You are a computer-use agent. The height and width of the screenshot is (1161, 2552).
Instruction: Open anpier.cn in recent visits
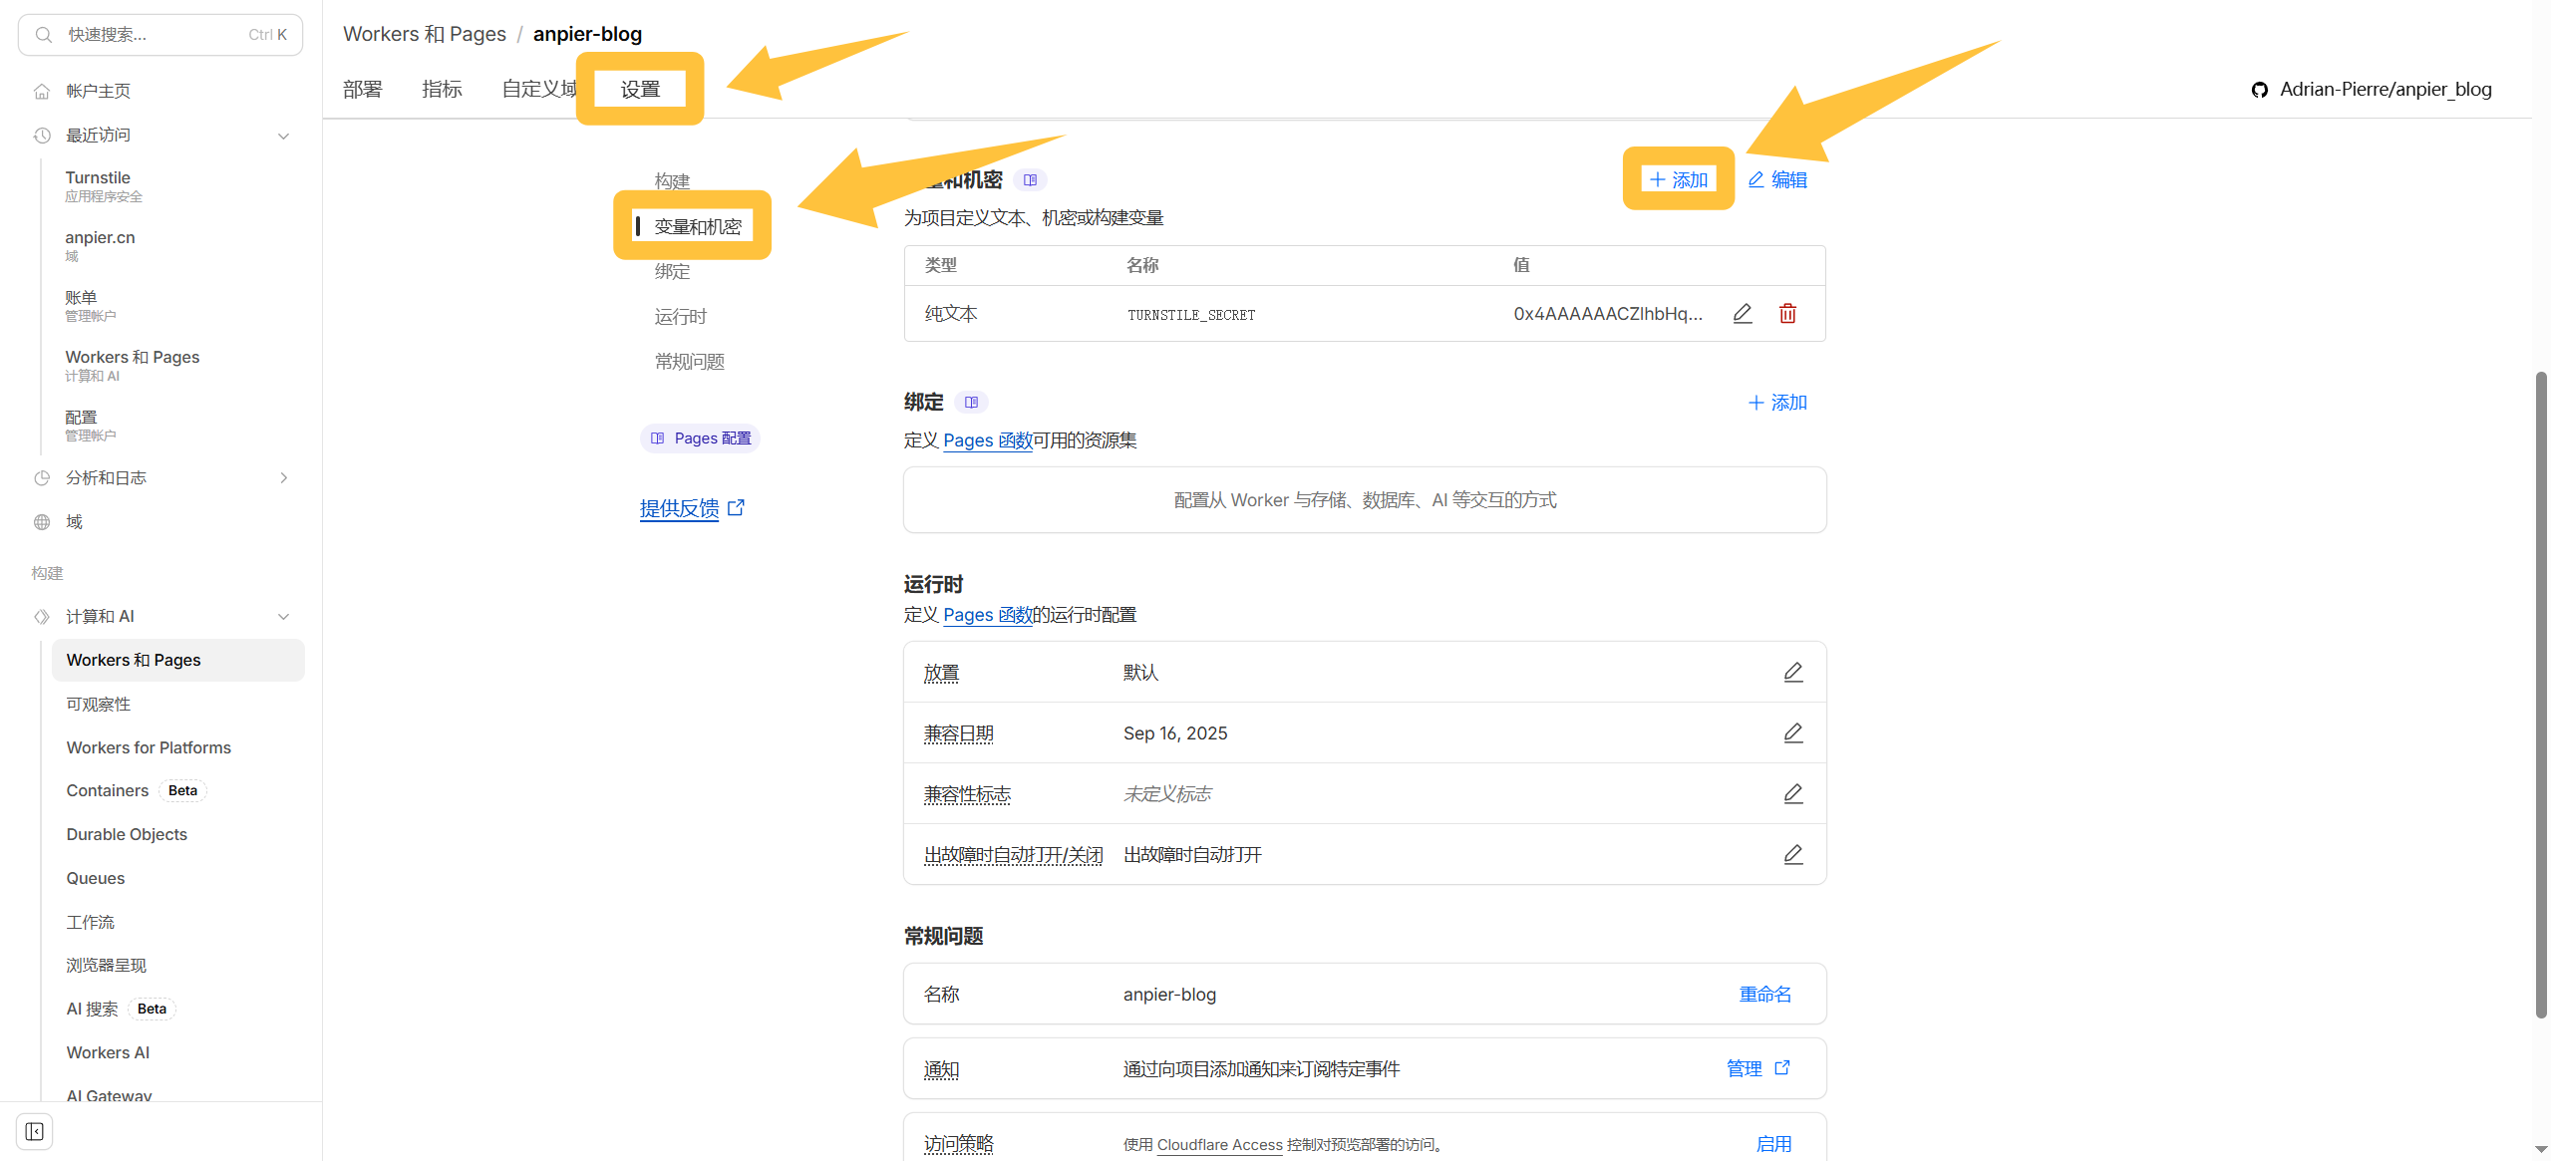pos(101,246)
